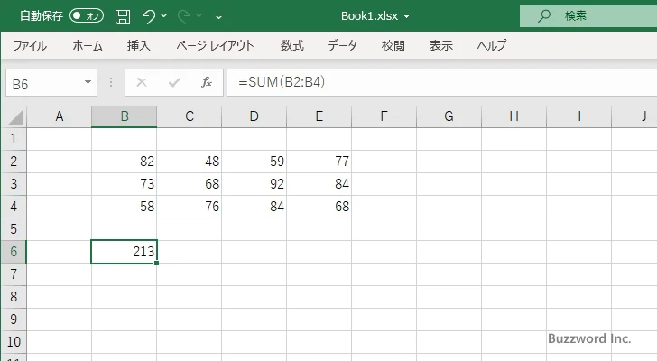Select row 8 header
The image size is (657, 361).
(14, 297)
